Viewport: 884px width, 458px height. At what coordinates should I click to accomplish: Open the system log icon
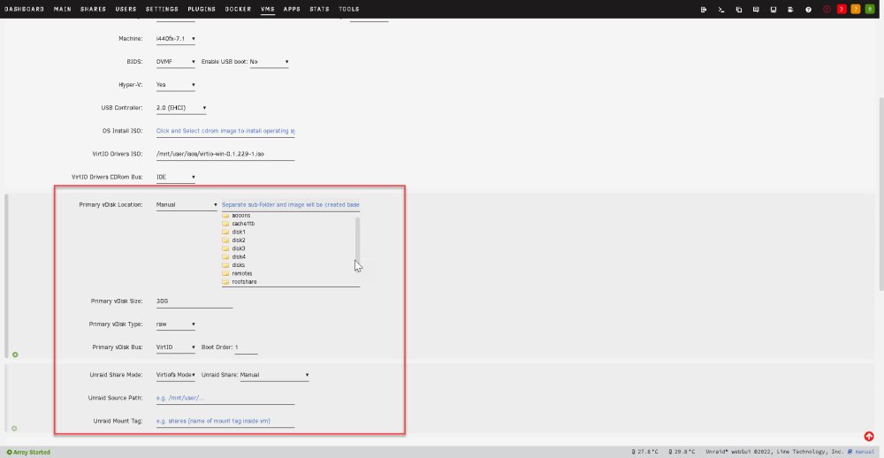791,10
